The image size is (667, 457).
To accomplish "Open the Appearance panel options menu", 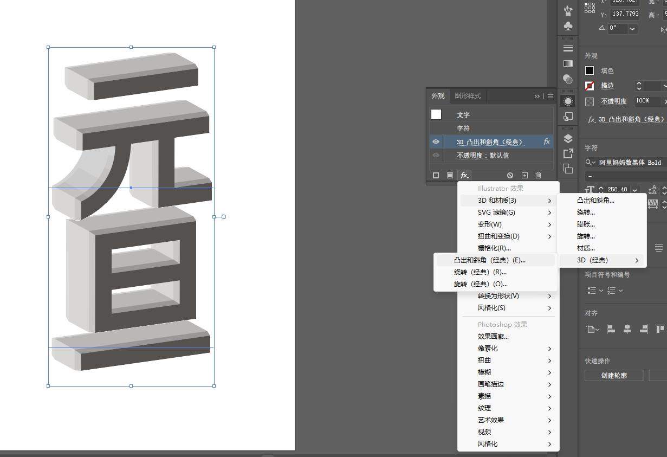I will [551, 96].
